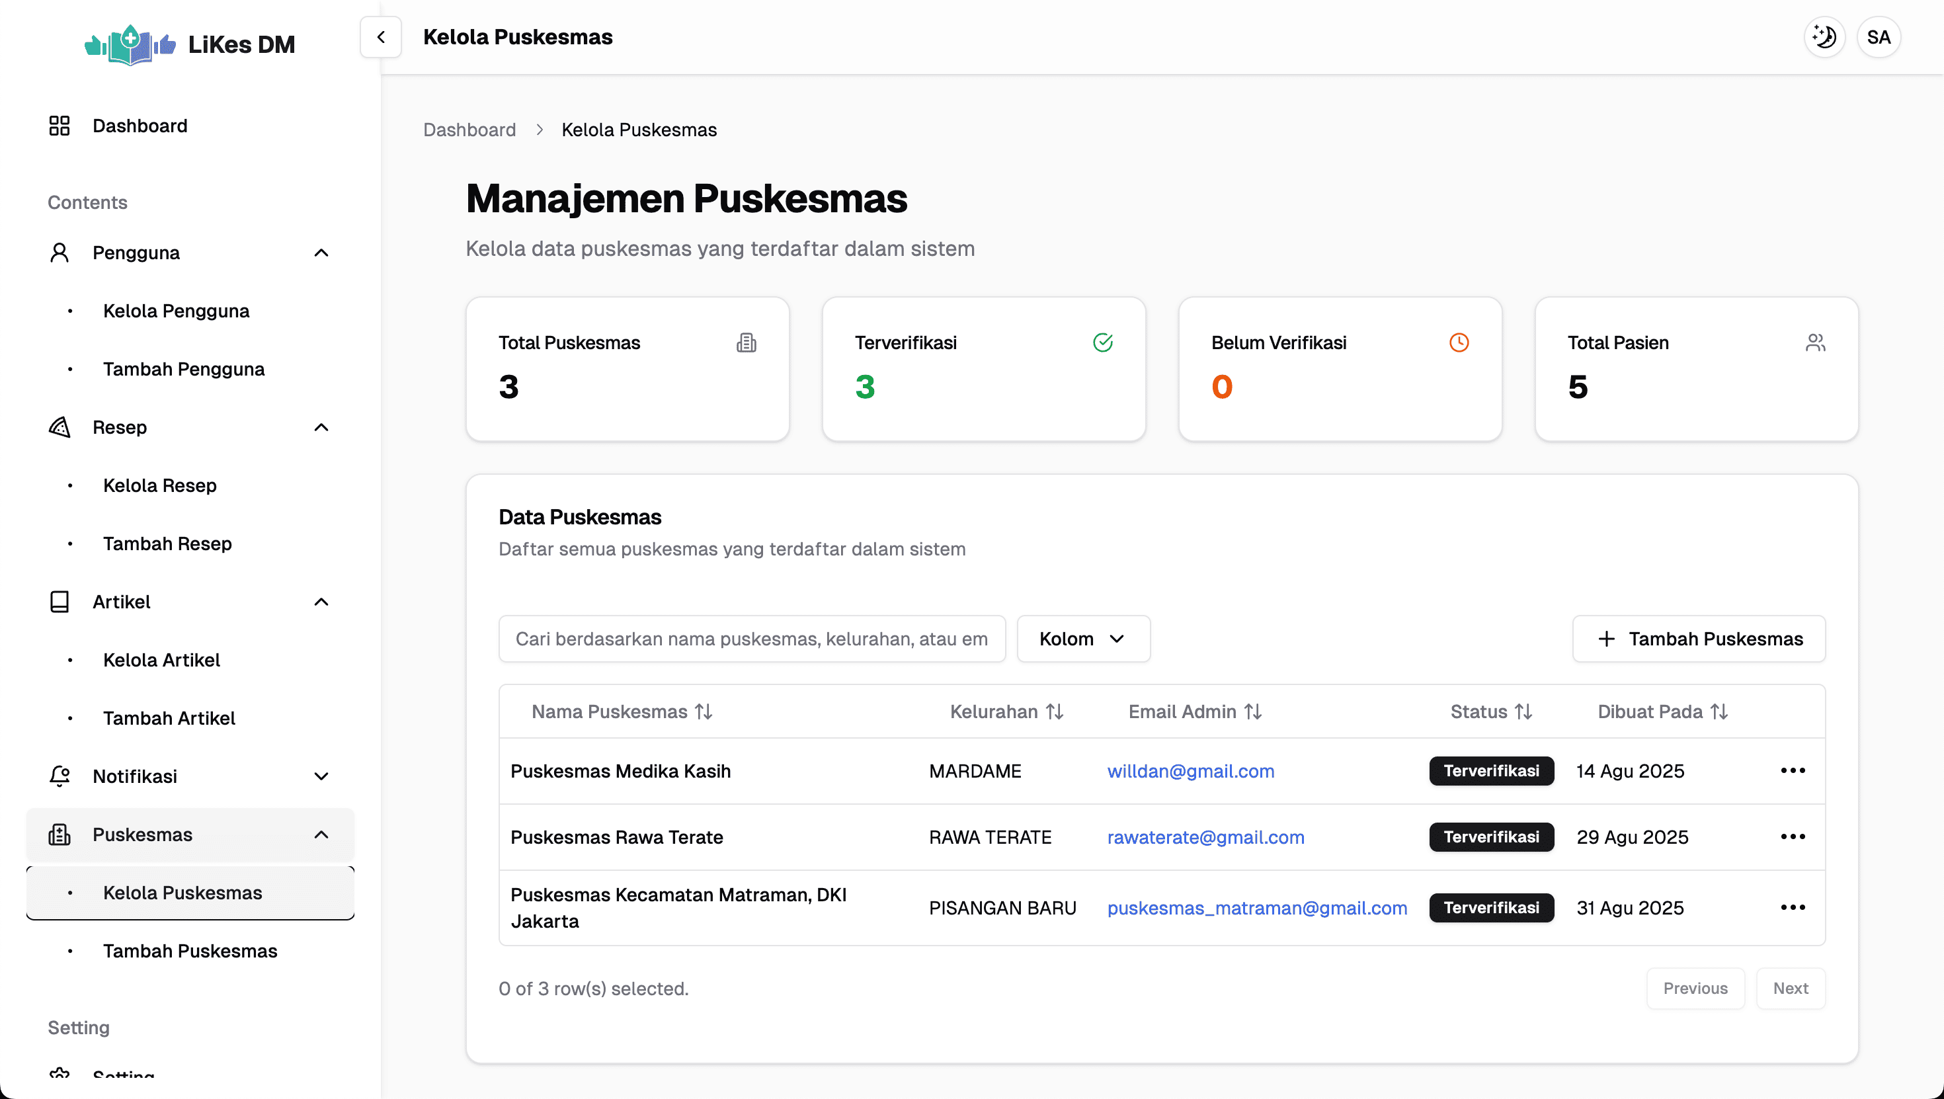Click 'MARDAME' kelurahan cell
This screenshot has width=1944, height=1099.
coord(975,770)
